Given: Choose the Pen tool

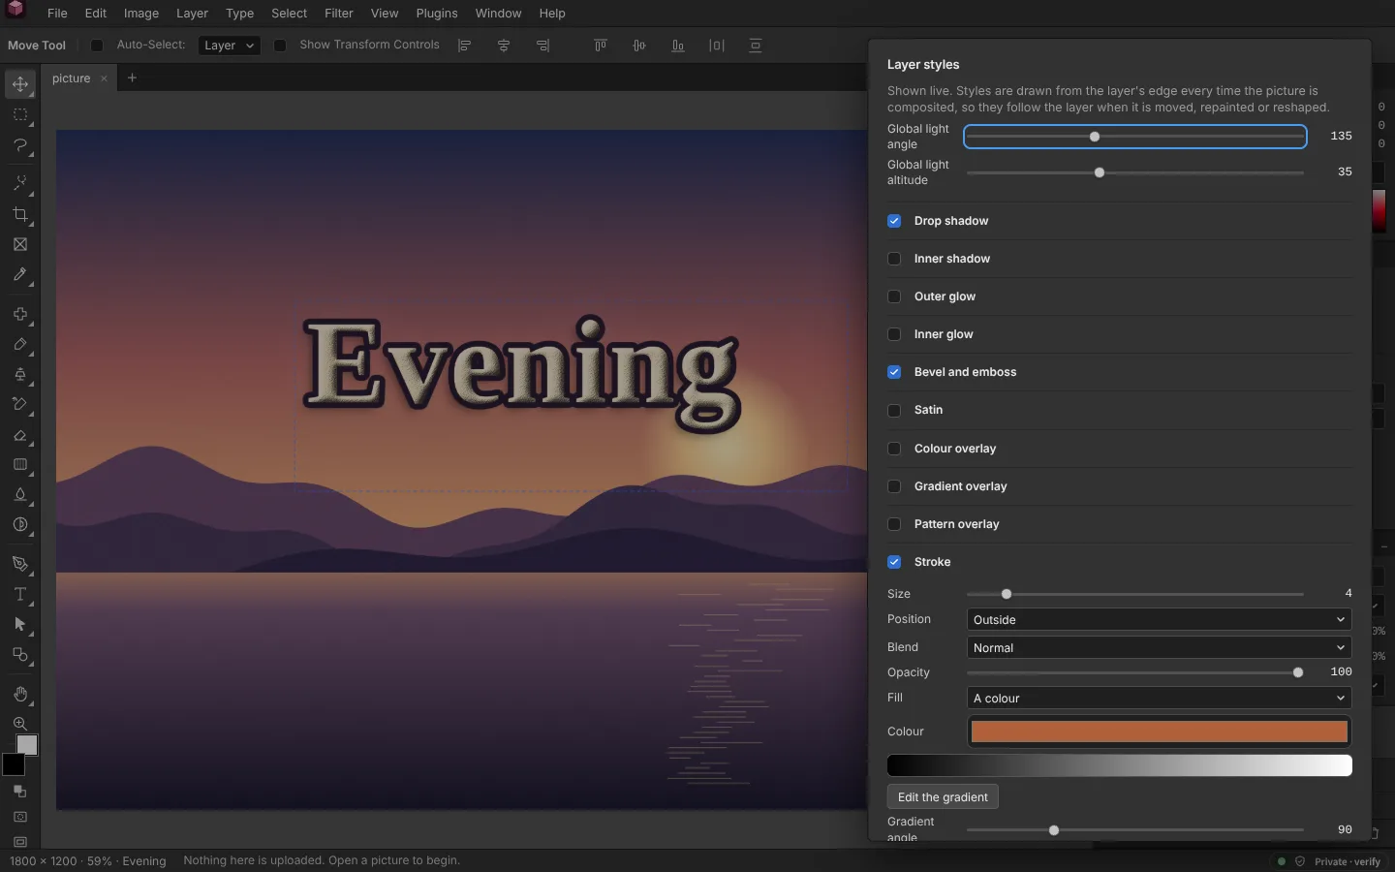Looking at the screenshot, I should pos(20,565).
